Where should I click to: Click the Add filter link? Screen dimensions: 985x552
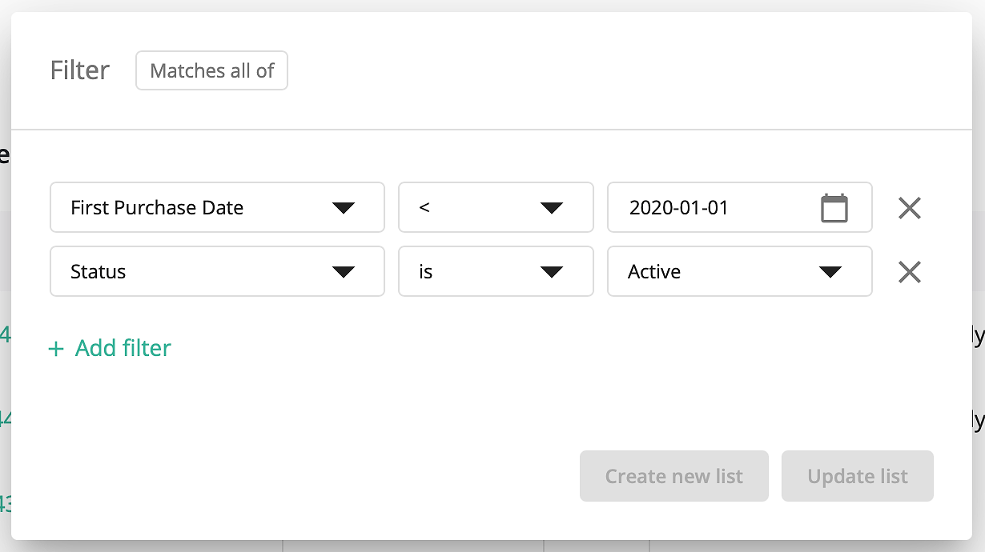tap(111, 349)
